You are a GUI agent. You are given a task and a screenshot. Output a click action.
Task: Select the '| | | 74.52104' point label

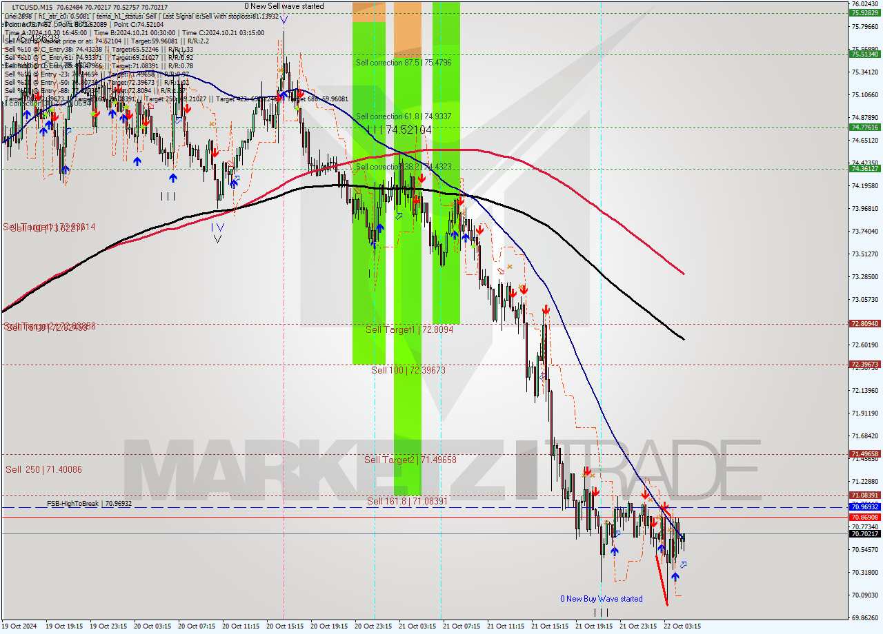(x=399, y=130)
